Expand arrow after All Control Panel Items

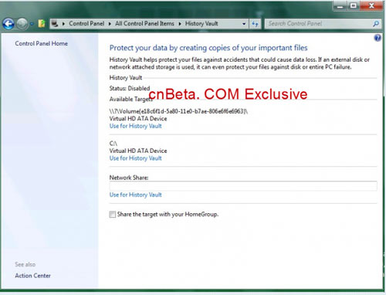coord(180,24)
